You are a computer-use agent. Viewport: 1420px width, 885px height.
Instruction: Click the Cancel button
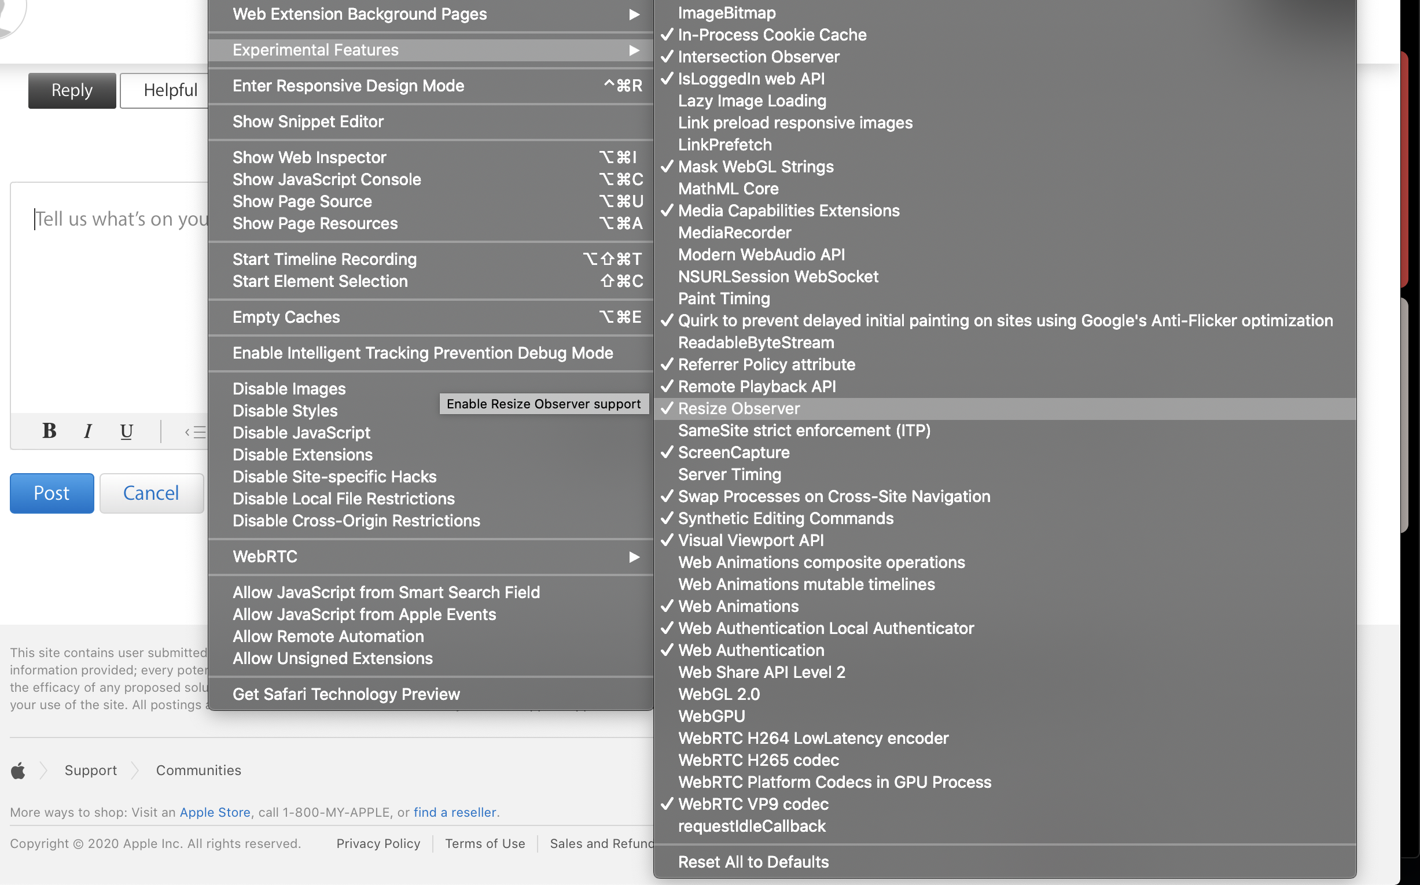(x=151, y=493)
